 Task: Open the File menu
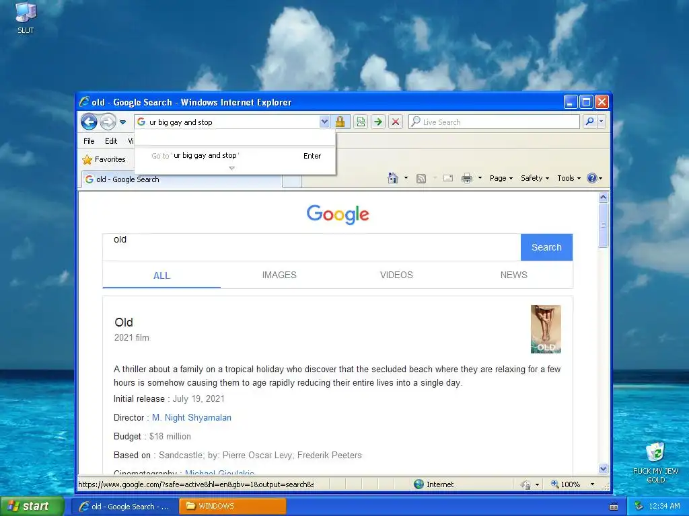tap(89, 141)
